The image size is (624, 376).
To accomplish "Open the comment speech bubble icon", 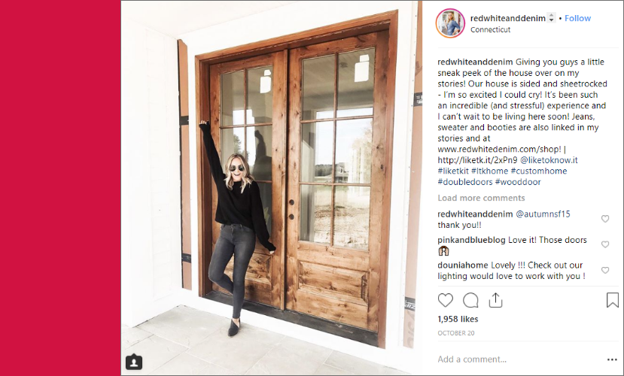I will pyautogui.click(x=470, y=300).
